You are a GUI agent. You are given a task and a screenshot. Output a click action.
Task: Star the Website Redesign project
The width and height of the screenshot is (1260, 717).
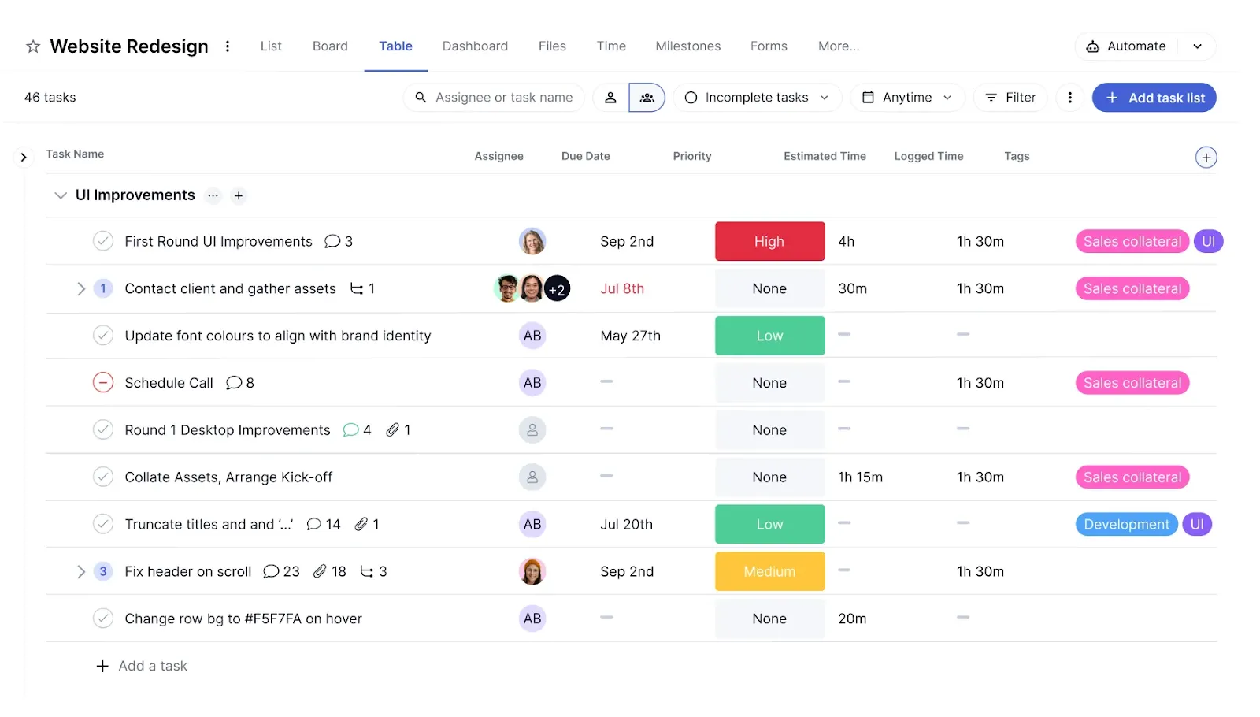pos(33,46)
